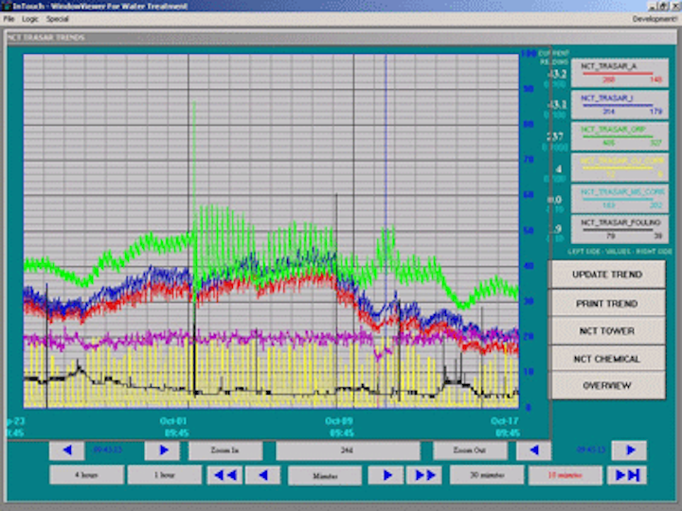Select the cyan NCT_TRASAR_MS_CORR pen legend

click(619, 199)
